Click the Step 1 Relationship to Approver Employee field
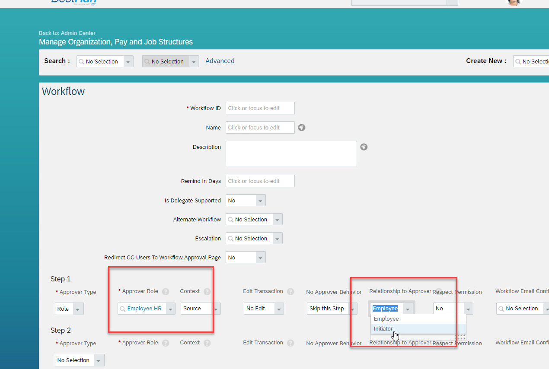Viewport: 549px width, 369px height. coord(392,309)
